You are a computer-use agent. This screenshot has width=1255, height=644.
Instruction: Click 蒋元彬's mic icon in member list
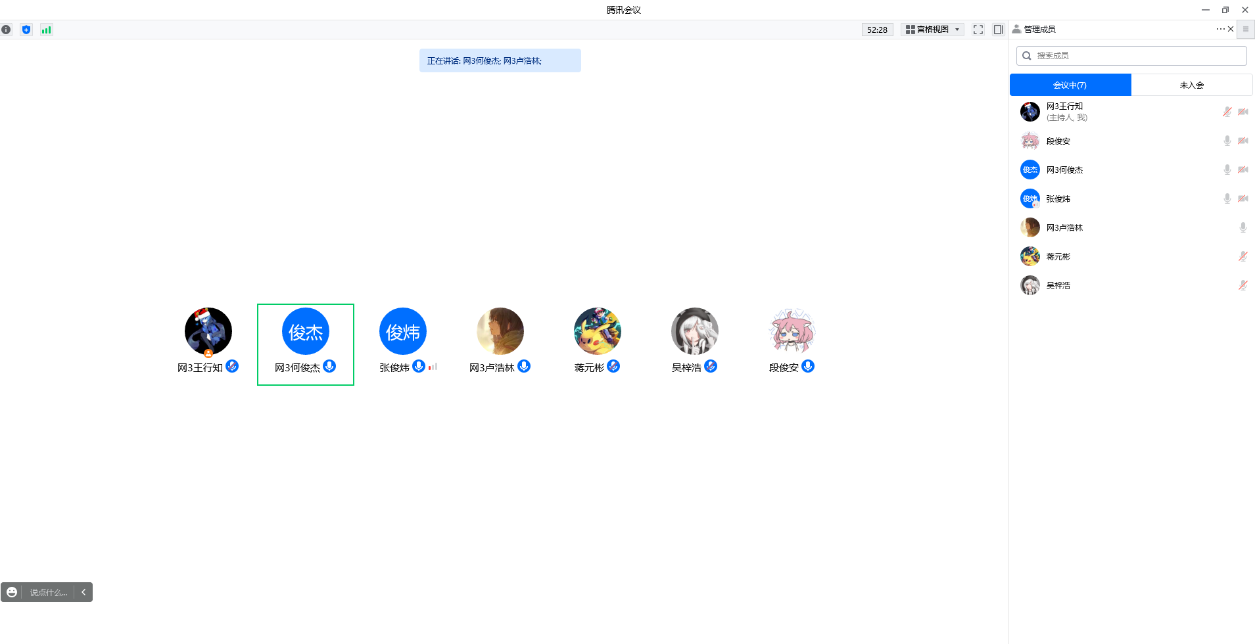pos(1243,256)
